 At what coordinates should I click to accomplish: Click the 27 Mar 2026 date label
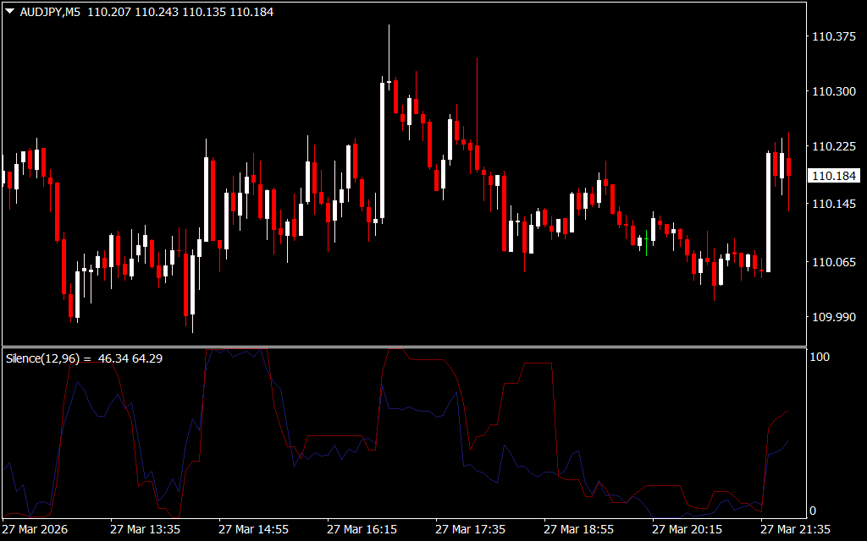(36, 529)
